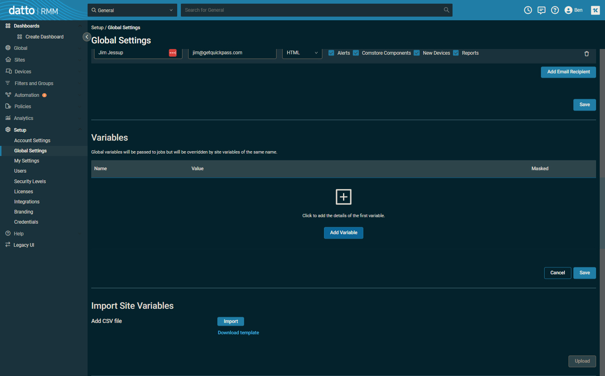
Task: Click the red icon in Jim Jessup field
Action: [x=173, y=53]
